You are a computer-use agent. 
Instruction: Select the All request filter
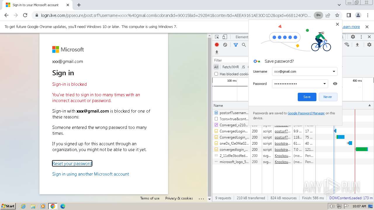click(x=216, y=67)
